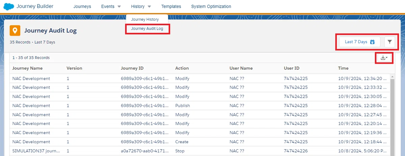Click journey ID a0a72670-aab0-4171 cell
The width and height of the screenshot is (405, 156).
coord(144,151)
